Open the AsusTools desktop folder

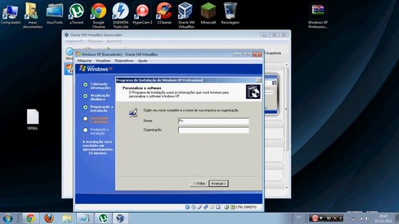[x=54, y=14]
